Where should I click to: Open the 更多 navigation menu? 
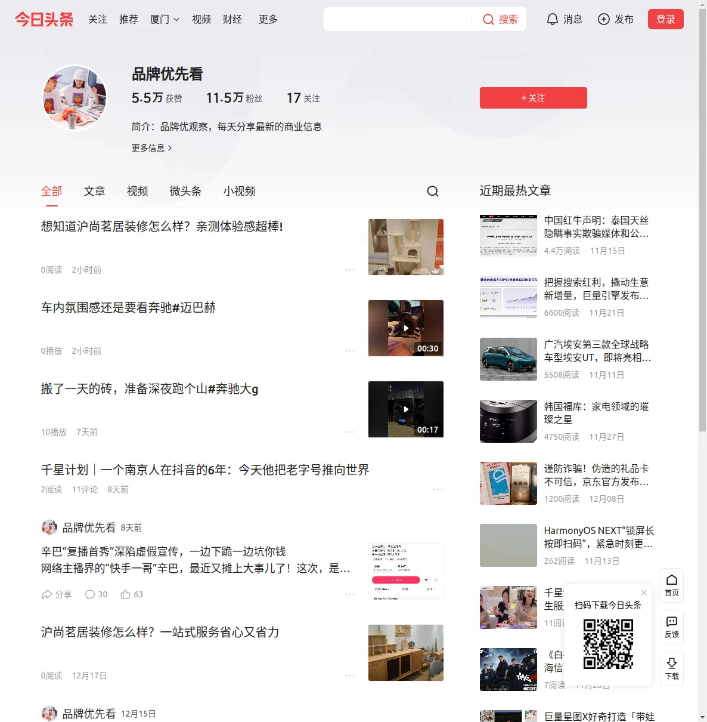tap(268, 20)
